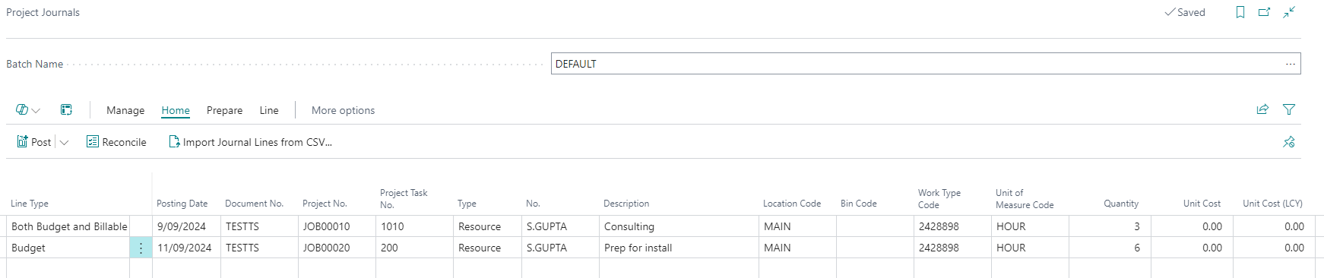Open the dropdown arrow beside Copilot icon
Viewport: 1324px width, 278px height.
(36, 111)
